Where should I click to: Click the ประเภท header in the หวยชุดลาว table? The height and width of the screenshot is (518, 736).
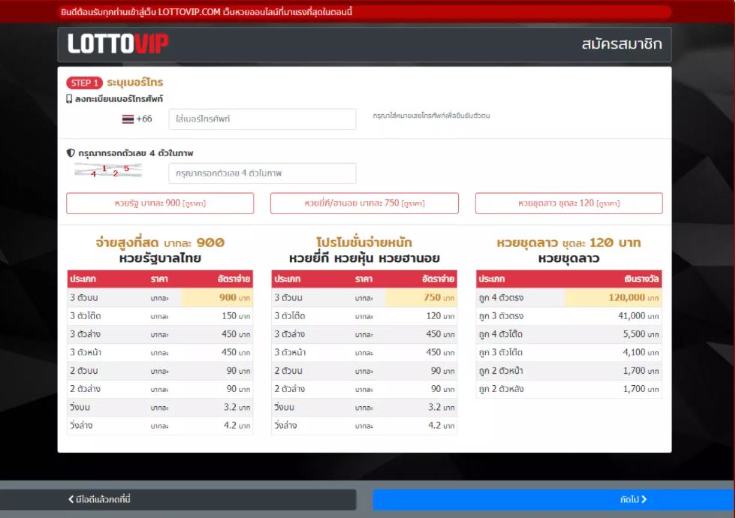(491, 279)
